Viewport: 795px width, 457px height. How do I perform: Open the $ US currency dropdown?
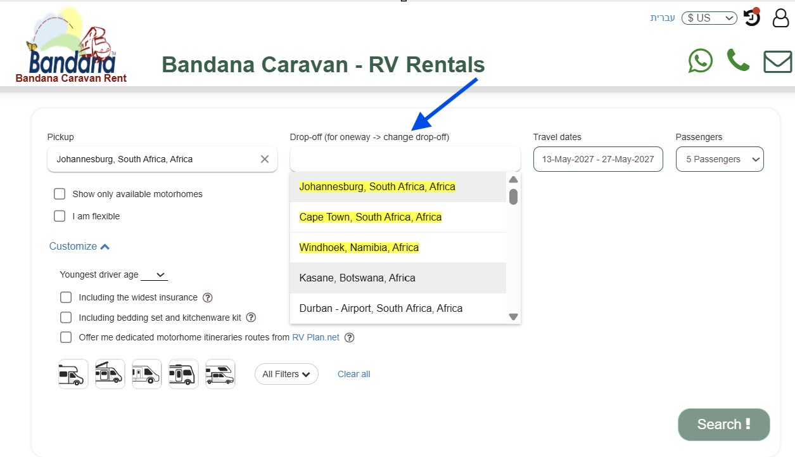pyautogui.click(x=709, y=18)
